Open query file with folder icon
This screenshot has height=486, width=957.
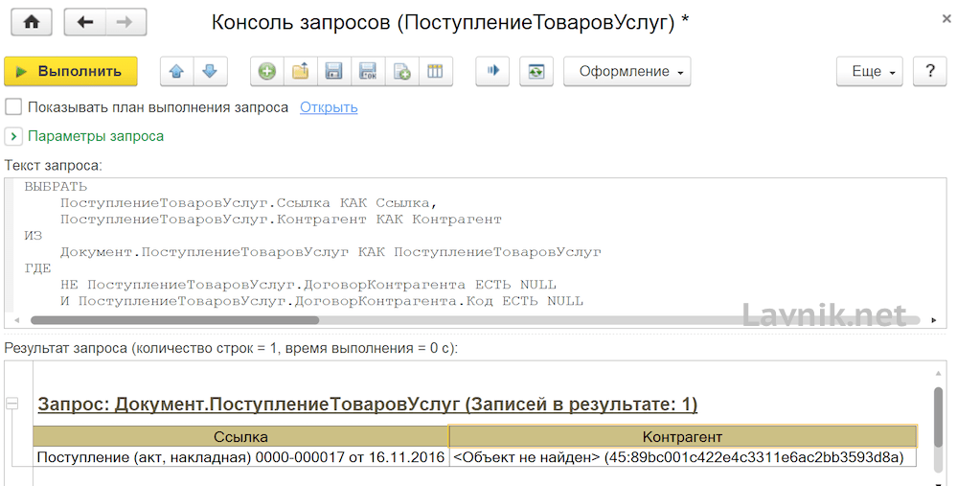pos(301,71)
